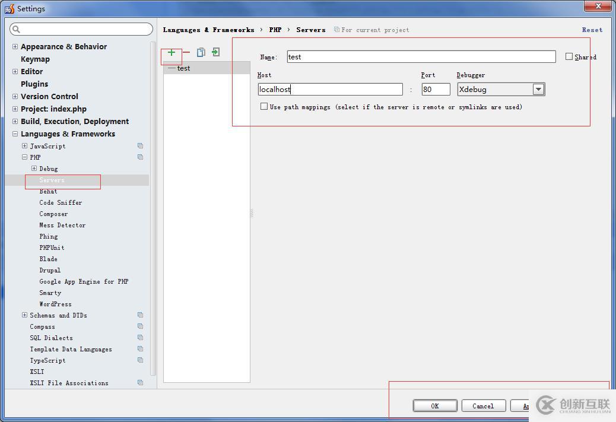Click the green plus add server icon
Screen dimensions: 616x422
pos(172,53)
